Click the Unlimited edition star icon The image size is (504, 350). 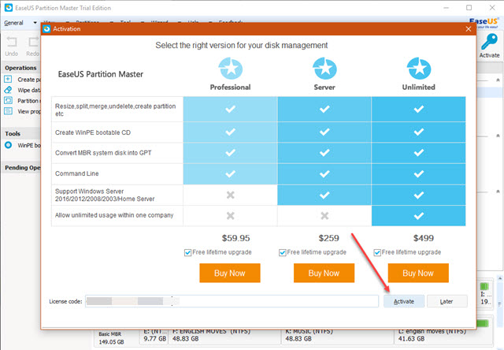pos(419,69)
